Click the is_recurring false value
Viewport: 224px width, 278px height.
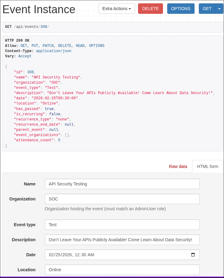click(x=55, y=114)
